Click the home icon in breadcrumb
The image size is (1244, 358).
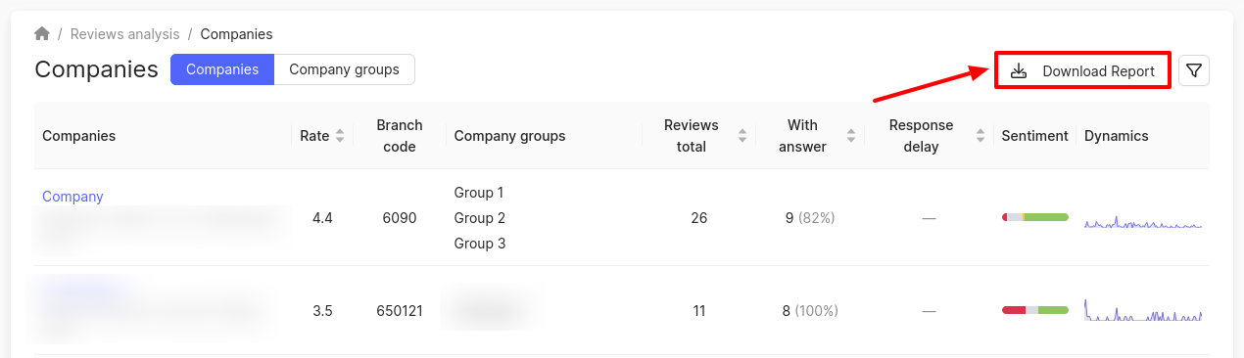tap(42, 34)
